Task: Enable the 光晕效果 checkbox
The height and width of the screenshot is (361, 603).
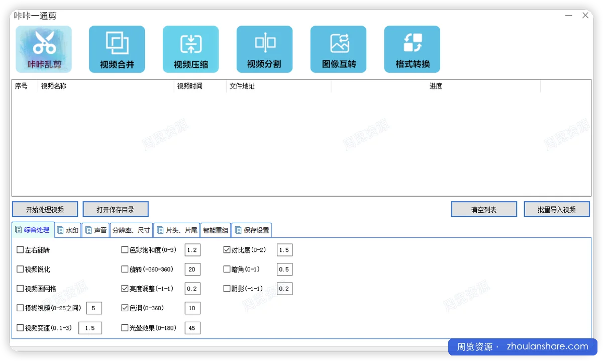Action: point(125,328)
